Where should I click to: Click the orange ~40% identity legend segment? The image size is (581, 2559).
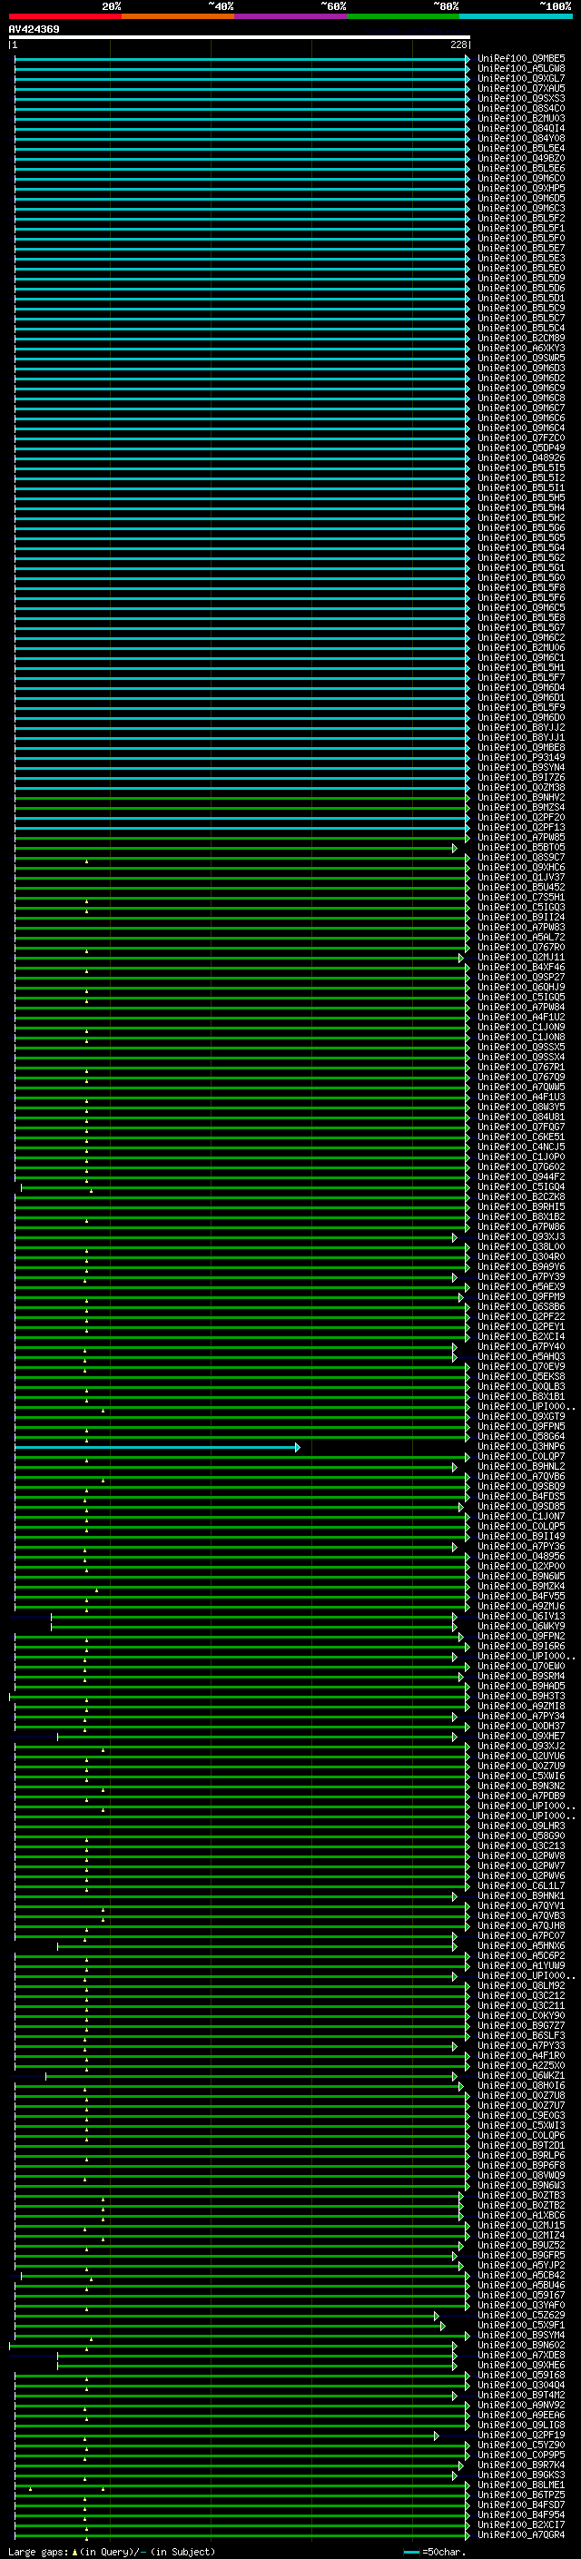pyautogui.click(x=179, y=16)
